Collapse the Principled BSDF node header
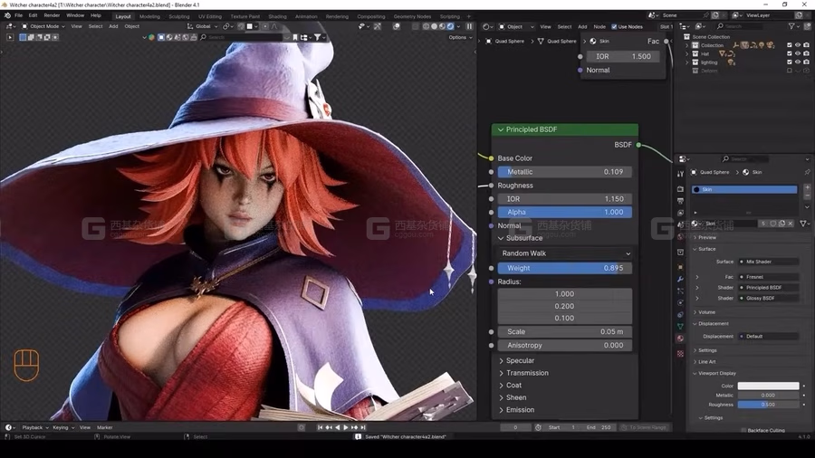Image resolution: width=815 pixels, height=458 pixels. (x=501, y=129)
